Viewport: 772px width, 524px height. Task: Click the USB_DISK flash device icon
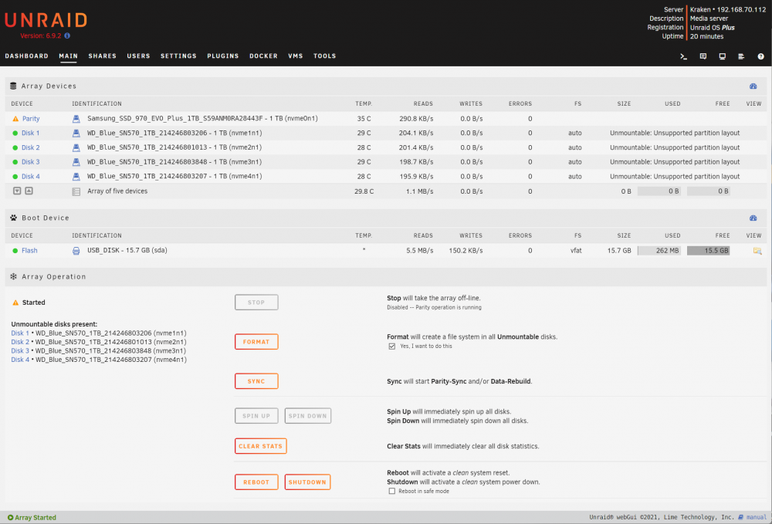(76, 251)
